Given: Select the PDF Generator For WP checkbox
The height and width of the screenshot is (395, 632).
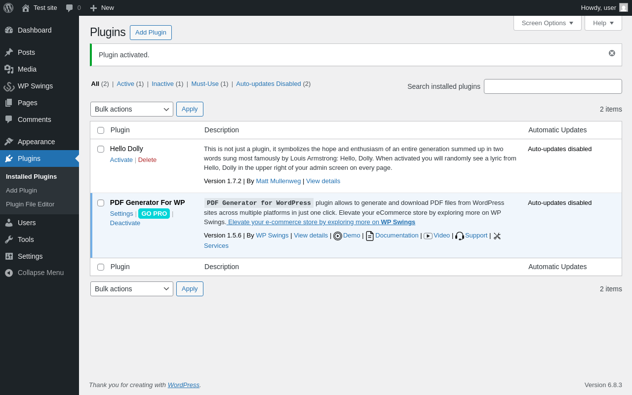Looking at the screenshot, I should tap(101, 203).
